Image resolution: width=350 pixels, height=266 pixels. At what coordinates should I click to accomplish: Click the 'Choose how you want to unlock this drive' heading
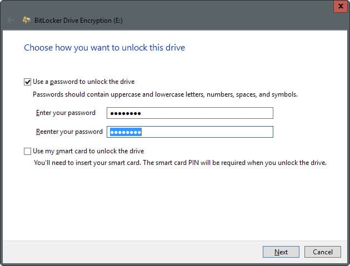click(104, 48)
